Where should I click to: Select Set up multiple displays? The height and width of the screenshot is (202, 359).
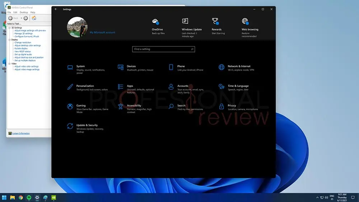25,60
